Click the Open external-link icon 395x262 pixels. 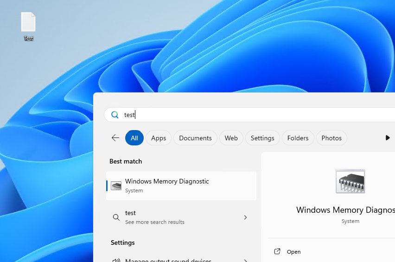click(x=277, y=251)
